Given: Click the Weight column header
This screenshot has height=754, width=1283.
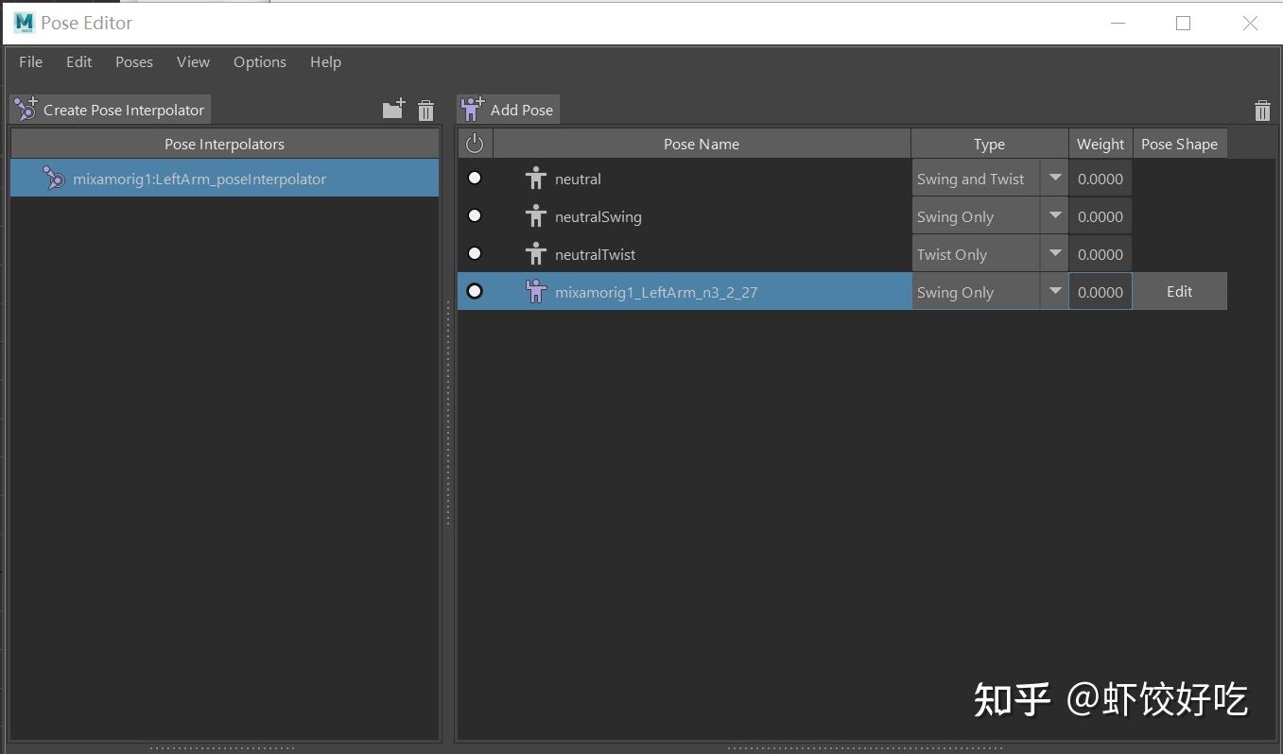Looking at the screenshot, I should (1101, 144).
